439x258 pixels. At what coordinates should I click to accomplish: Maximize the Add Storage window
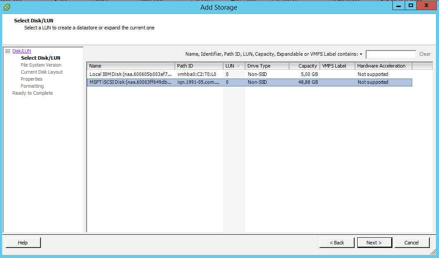[x=410, y=6]
